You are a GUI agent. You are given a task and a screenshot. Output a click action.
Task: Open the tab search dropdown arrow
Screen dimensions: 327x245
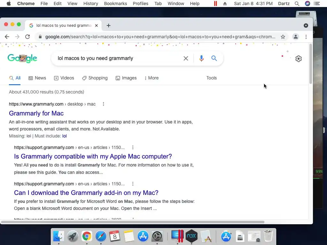tap(306, 26)
